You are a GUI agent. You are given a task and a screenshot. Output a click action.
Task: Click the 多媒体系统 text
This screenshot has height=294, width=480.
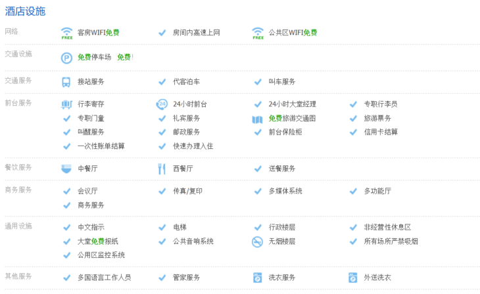tap(285, 191)
